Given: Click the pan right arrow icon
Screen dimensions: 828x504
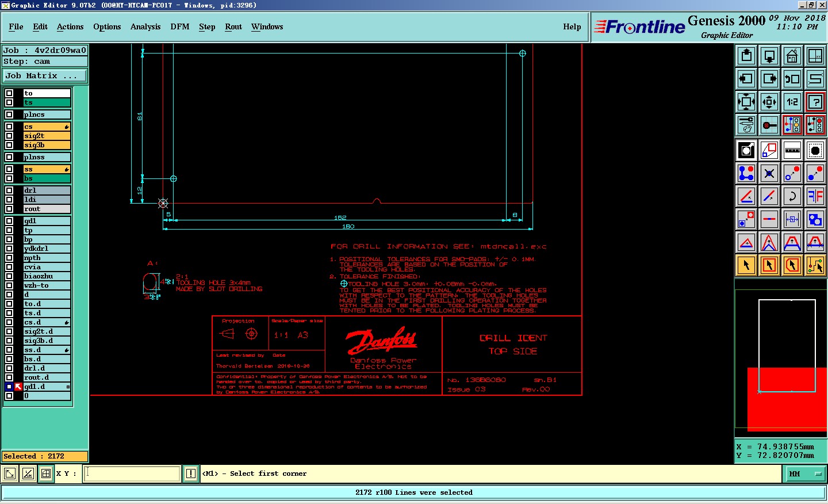Looking at the screenshot, I should pos(769,79).
